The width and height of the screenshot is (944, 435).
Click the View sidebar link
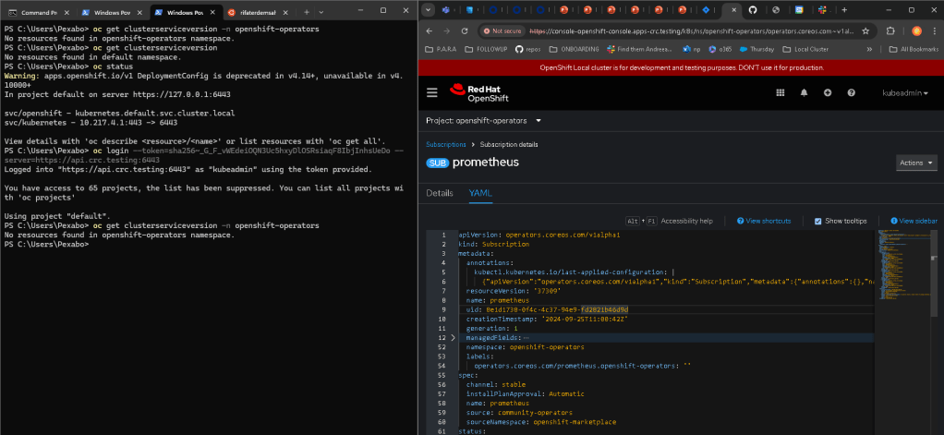coord(914,222)
